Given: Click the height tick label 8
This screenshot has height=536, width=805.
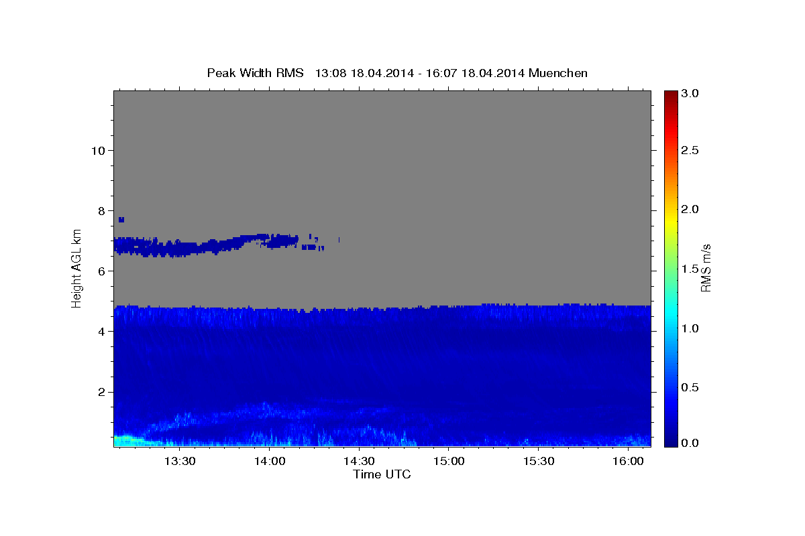Looking at the screenshot, I should click(x=101, y=210).
